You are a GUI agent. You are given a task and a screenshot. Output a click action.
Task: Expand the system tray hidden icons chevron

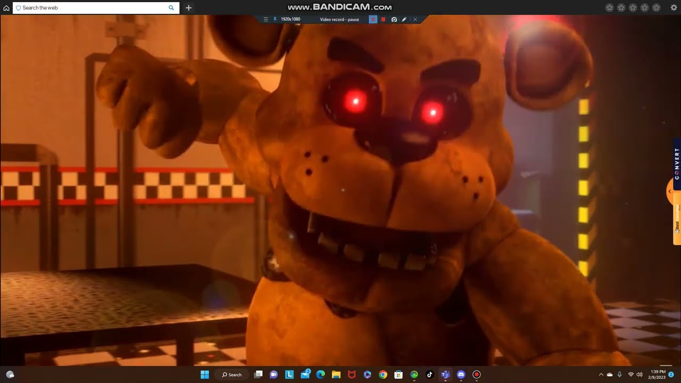(601, 374)
